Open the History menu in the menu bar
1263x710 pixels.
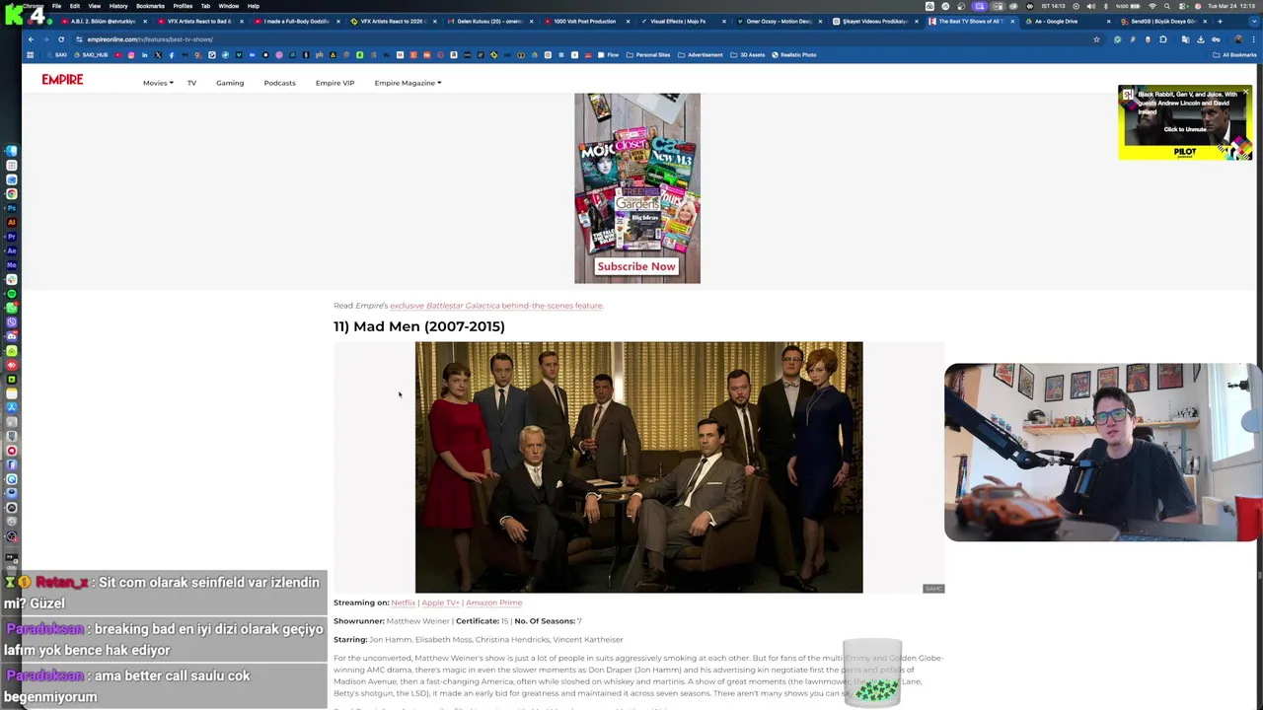point(118,6)
